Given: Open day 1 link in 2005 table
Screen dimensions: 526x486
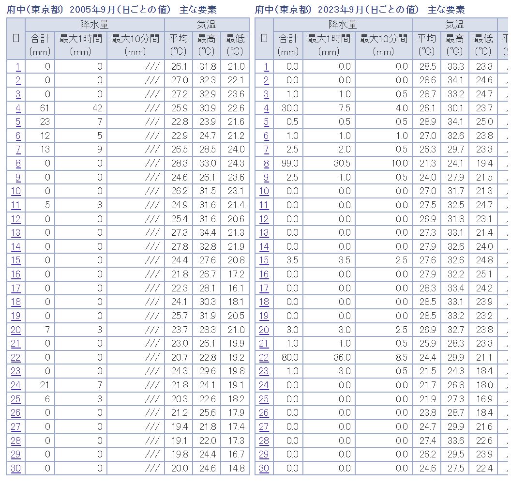Looking at the screenshot, I should (18, 66).
